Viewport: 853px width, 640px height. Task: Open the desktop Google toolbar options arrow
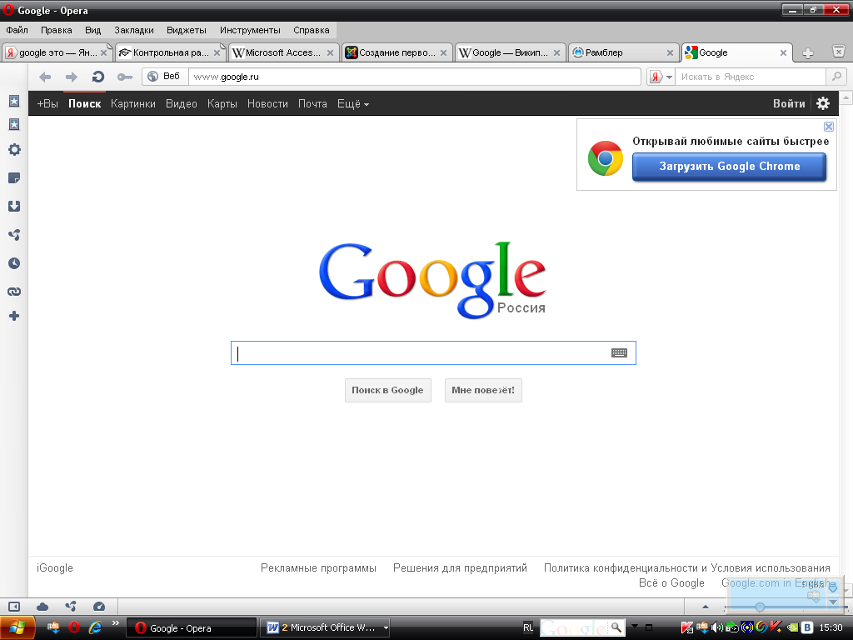pyautogui.click(x=634, y=626)
